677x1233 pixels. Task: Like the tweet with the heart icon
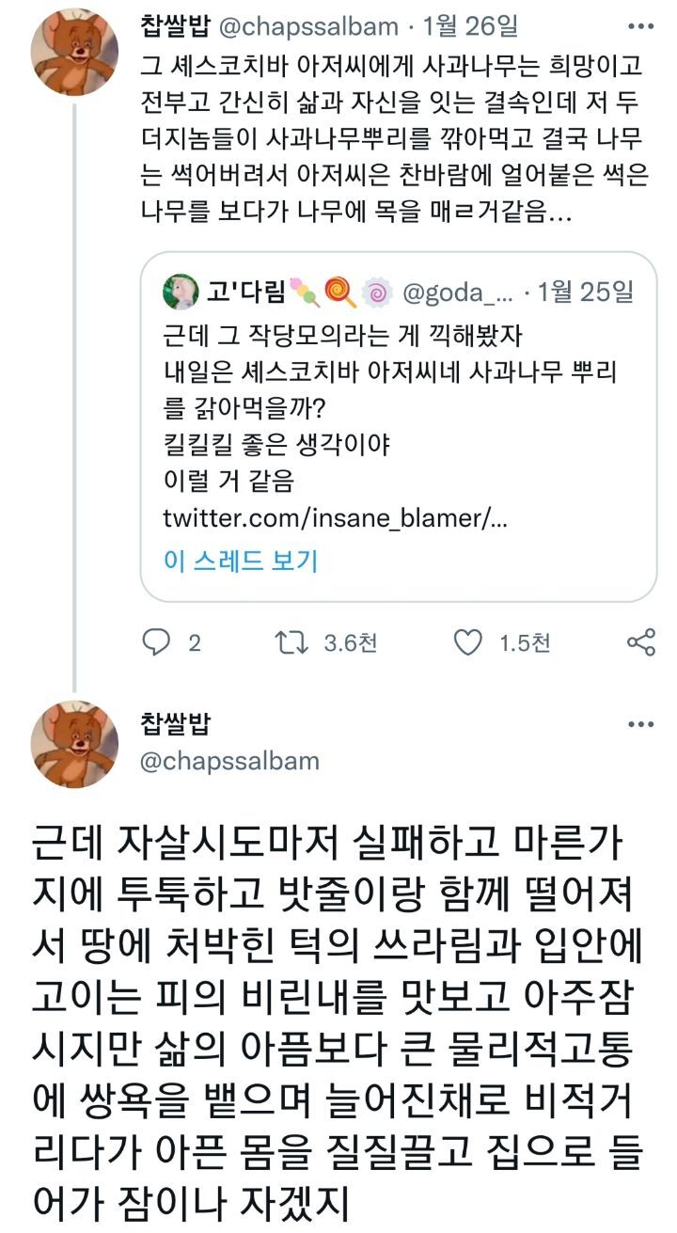(x=467, y=642)
